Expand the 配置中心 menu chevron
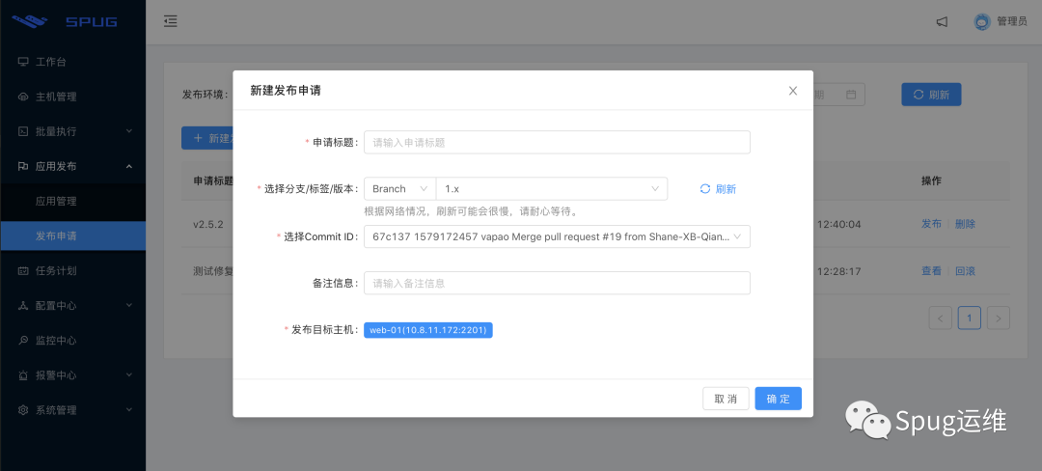This screenshot has height=471, width=1042. [129, 306]
